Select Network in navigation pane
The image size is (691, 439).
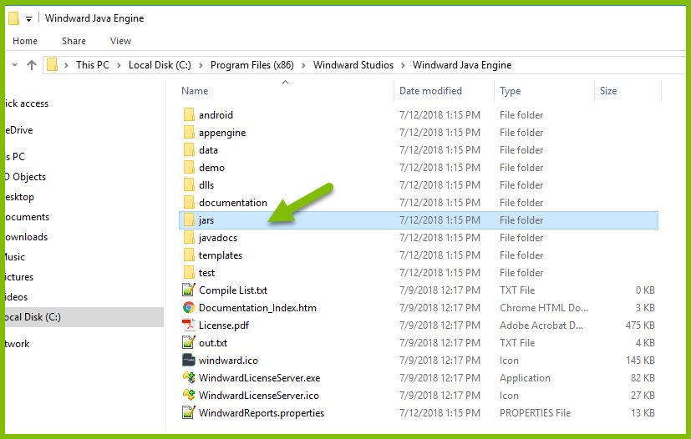(x=18, y=344)
